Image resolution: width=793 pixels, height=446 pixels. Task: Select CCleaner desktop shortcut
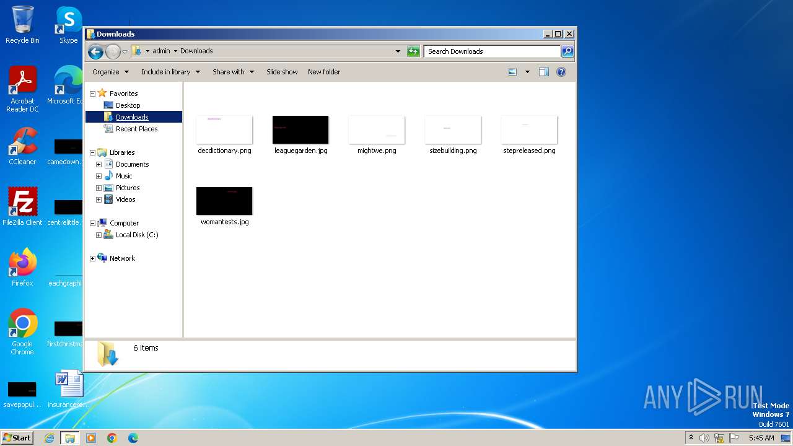pos(22,147)
